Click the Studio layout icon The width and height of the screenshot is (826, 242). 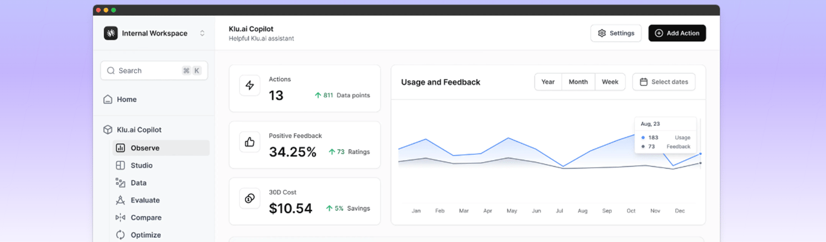point(120,165)
